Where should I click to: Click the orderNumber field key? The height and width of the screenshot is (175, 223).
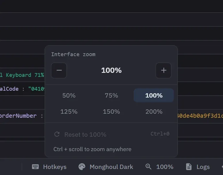coord(18,116)
